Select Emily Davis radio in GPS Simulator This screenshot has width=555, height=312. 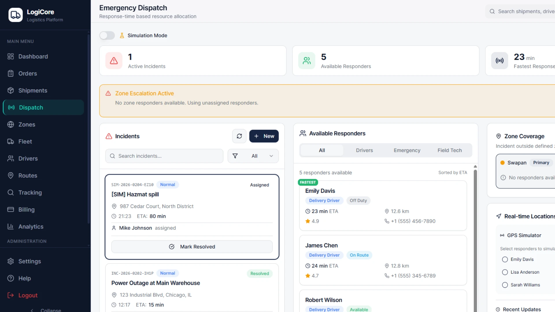[505, 259]
